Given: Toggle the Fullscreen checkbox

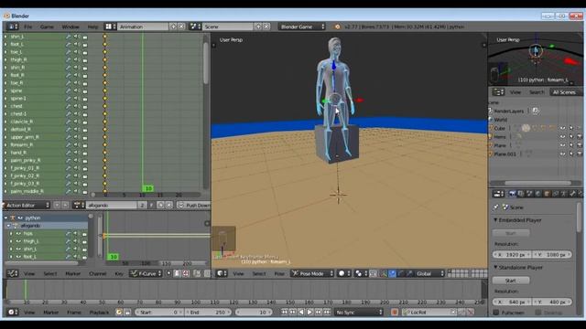Looking at the screenshot, I should 496,313.
